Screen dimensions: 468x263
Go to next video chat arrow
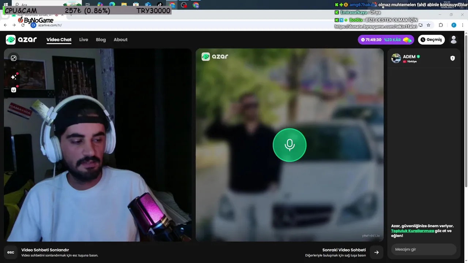377,252
